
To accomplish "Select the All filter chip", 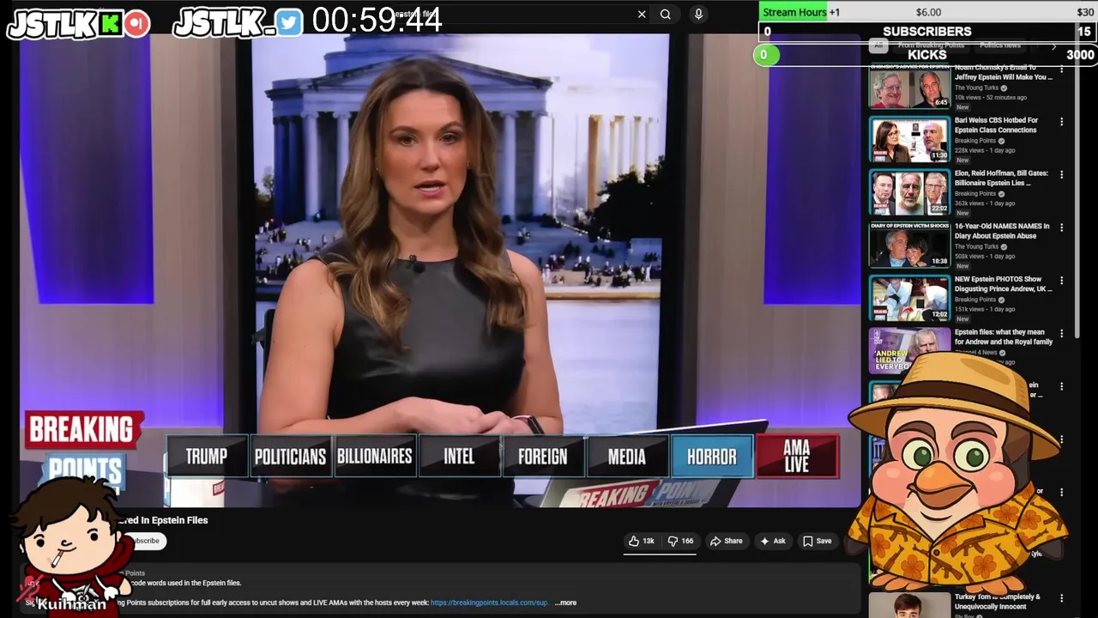I will tap(878, 45).
